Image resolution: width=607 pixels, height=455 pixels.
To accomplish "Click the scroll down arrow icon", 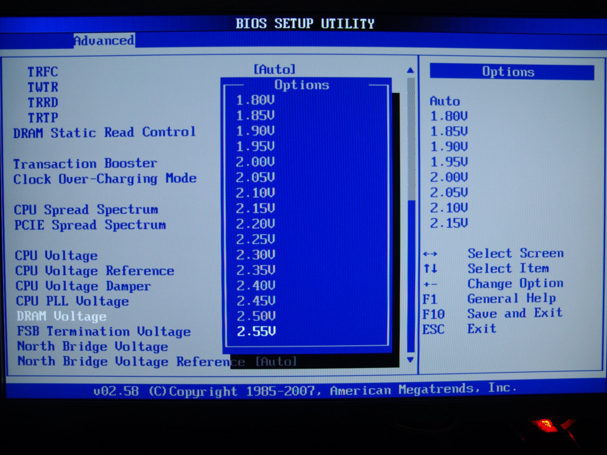I will 410,360.
